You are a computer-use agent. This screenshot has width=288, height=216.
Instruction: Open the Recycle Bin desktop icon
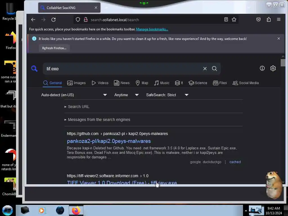click(x=9, y=12)
